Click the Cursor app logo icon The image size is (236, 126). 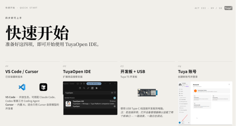coord(43,87)
